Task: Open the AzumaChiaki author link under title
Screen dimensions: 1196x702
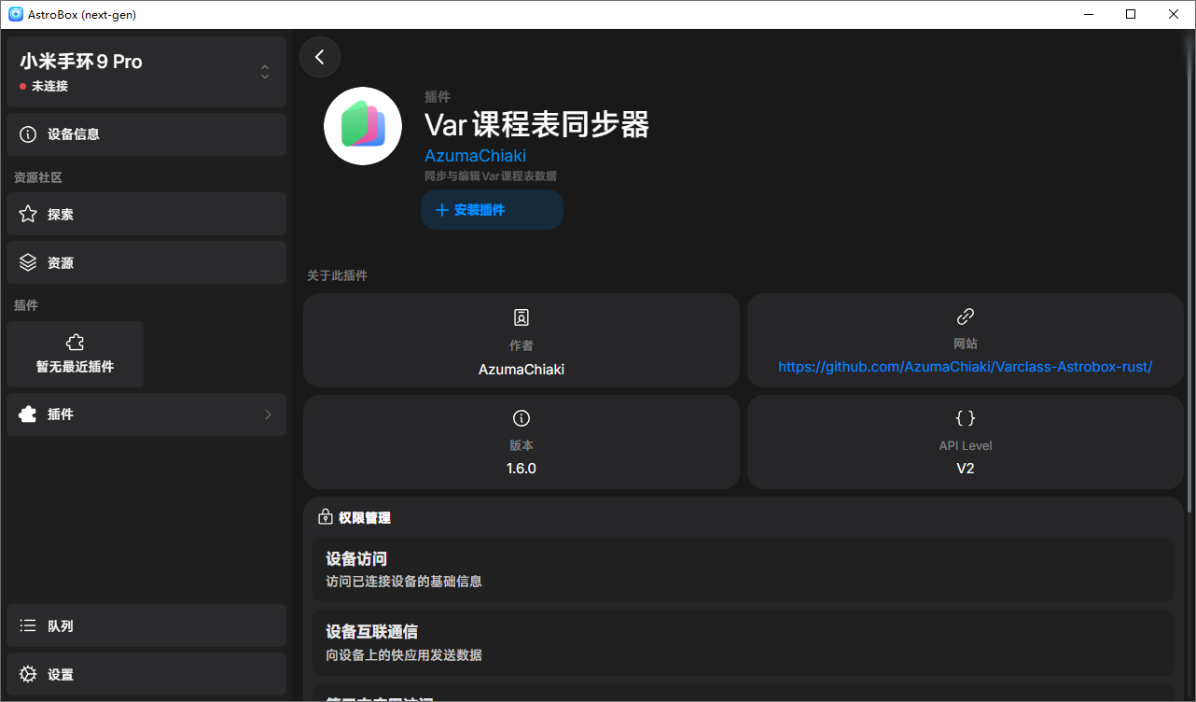Action: click(475, 156)
